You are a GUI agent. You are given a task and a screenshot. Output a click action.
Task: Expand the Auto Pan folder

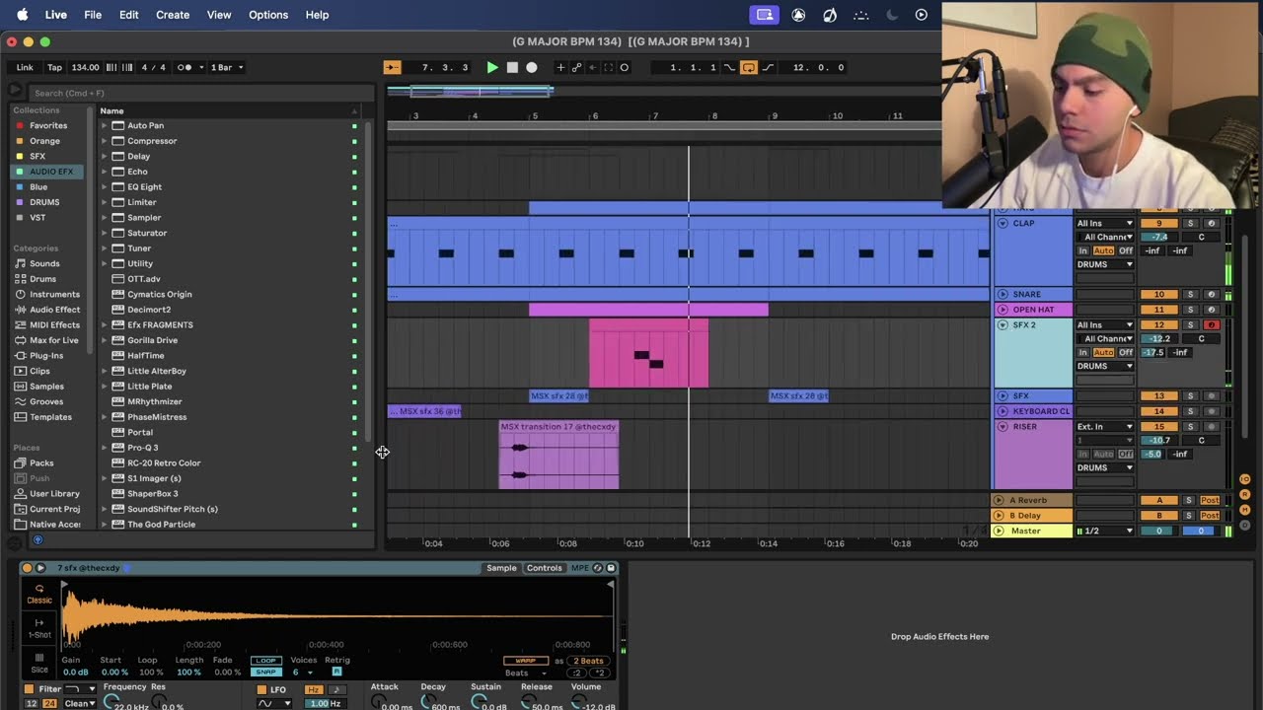click(104, 125)
